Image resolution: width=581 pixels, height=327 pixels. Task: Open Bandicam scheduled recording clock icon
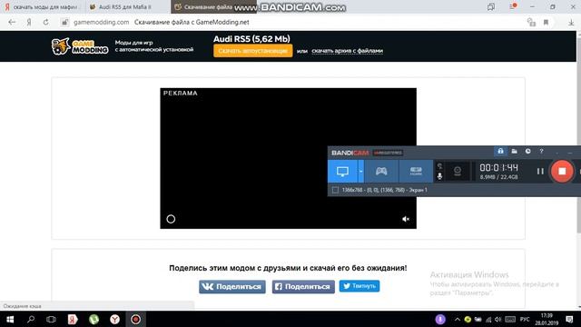(527, 152)
